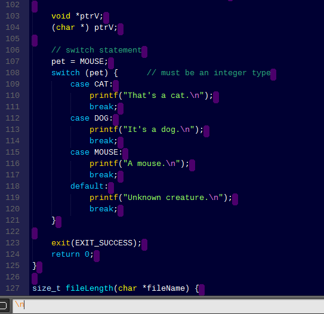The image size is (324, 314).
Task: Click the 'pet = MOUSE;' assignment
Action: point(79,61)
